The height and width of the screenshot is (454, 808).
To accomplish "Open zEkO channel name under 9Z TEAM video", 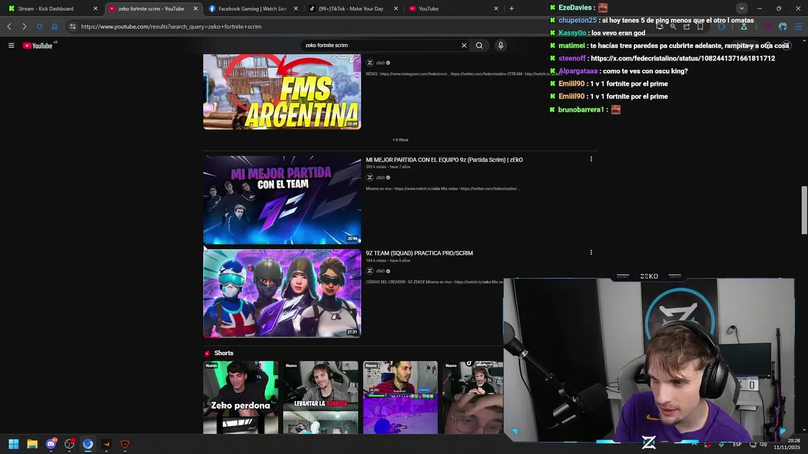I will point(381,271).
